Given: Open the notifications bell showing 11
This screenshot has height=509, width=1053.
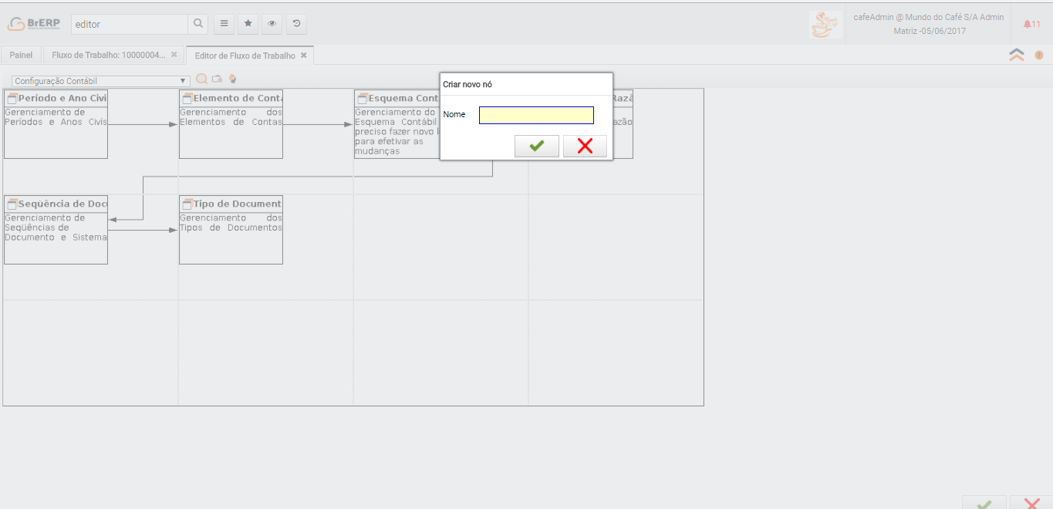Looking at the screenshot, I should pos(1031,24).
